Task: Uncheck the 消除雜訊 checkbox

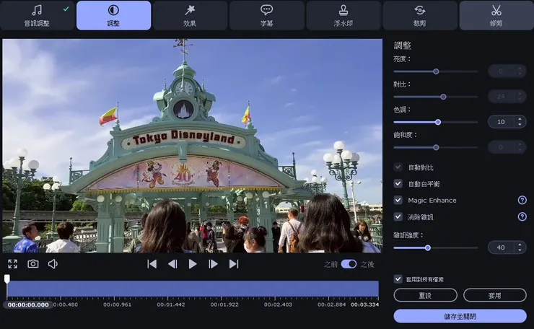Action: pyautogui.click(x=398, y=216)
